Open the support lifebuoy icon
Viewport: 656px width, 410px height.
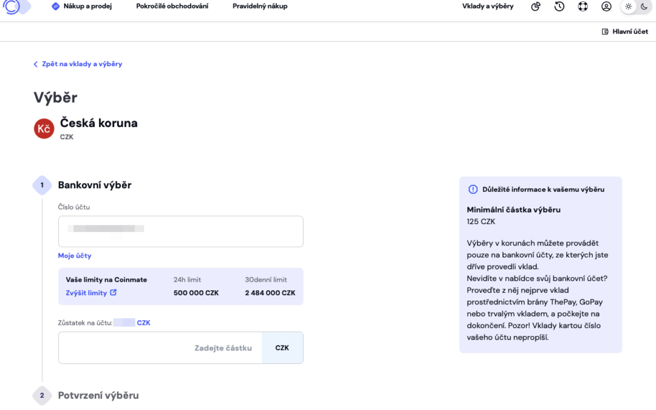[x=583, y=6]
